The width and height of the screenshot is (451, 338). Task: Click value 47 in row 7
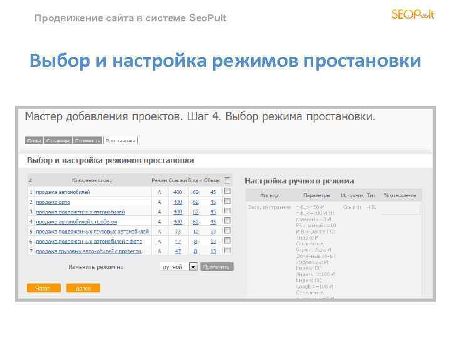(x=178, y=251)
